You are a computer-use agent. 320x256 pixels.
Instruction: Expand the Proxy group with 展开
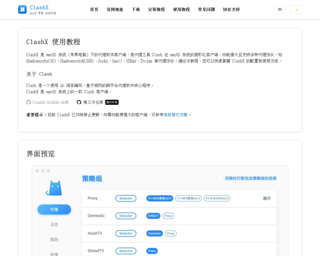point(267,198)
